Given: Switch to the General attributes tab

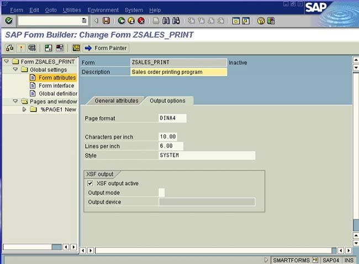Looking at the screenshot, I should pos(117,101).
